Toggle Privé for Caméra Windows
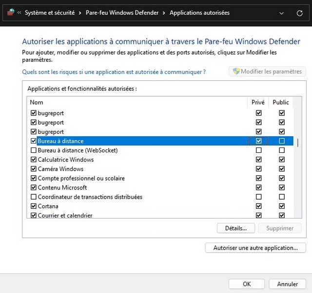 259,169
